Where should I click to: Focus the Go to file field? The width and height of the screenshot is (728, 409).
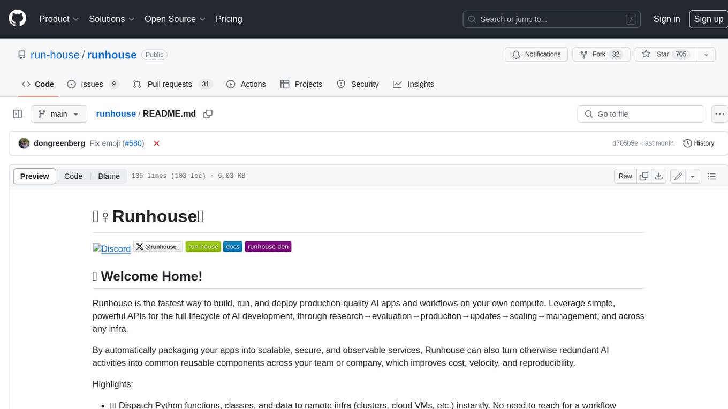click(x=641, y=114)
